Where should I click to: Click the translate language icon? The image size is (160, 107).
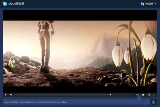142,4
